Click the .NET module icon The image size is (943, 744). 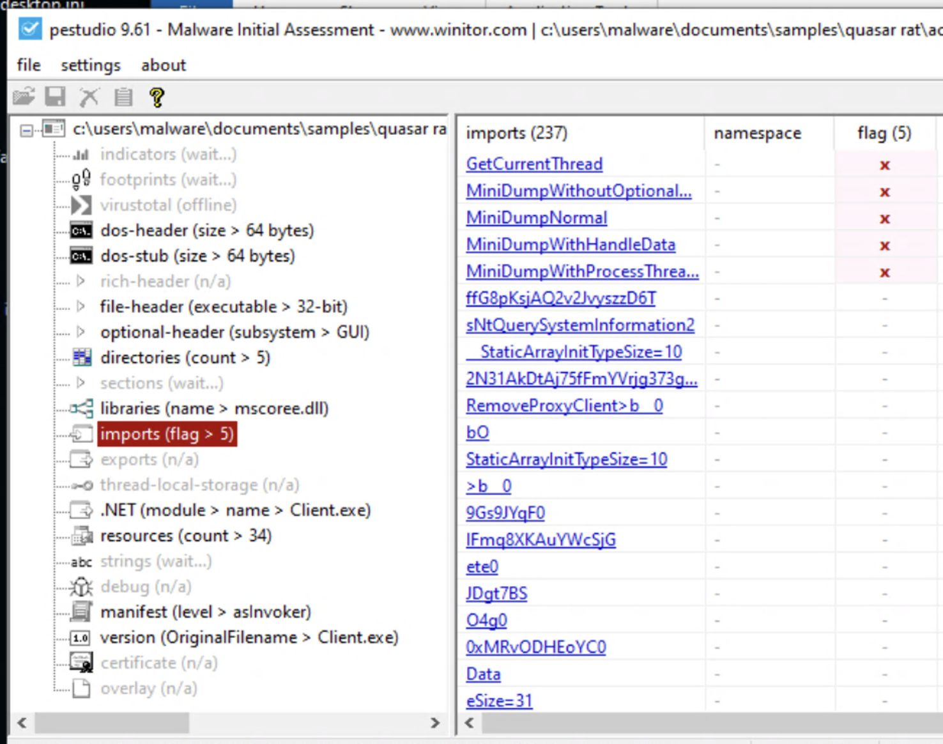81,510
